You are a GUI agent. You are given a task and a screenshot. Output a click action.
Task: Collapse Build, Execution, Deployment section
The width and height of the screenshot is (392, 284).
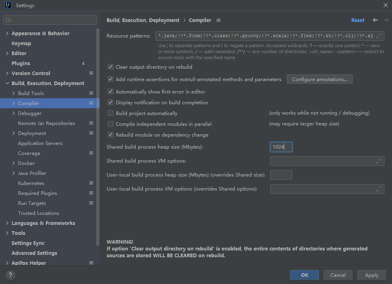pyautogui.click(x=7, y=83)
